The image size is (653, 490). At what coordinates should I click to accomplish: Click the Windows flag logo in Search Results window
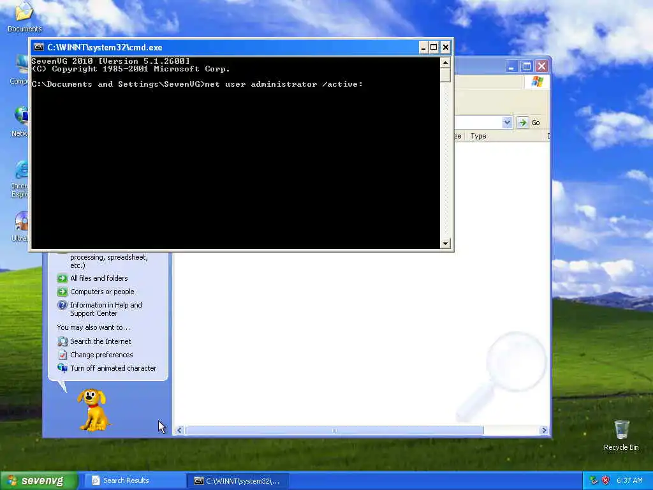537,82
